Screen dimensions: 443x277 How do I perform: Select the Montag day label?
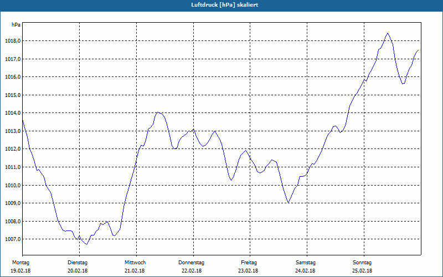[x=20, y=263]
